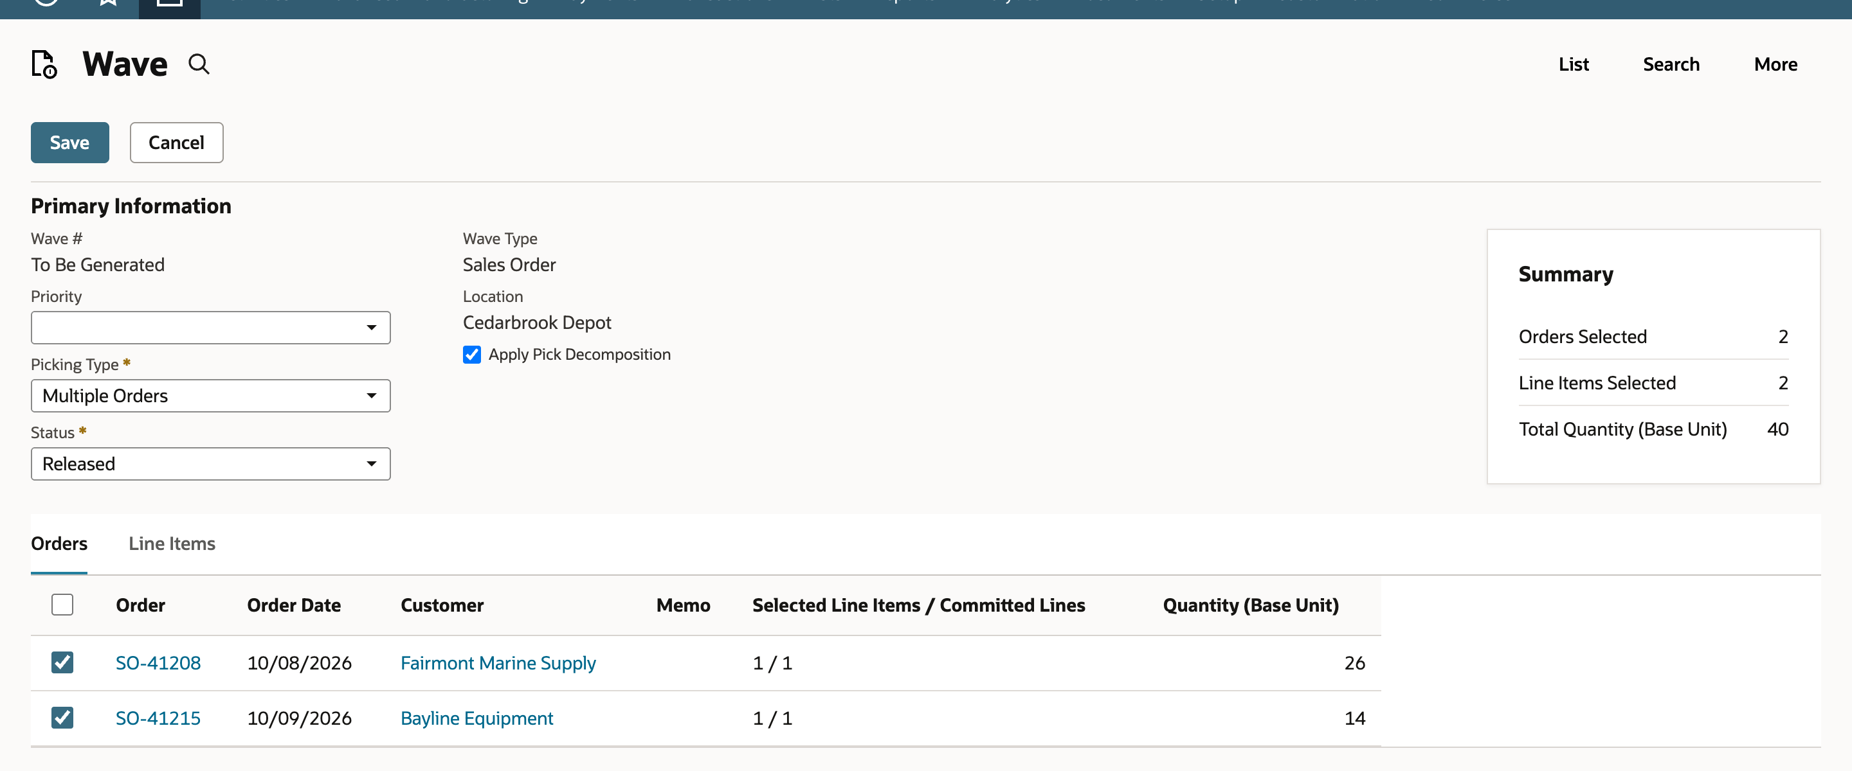Screen dimensions: 1852x771
Task: Open the magnifier search beside Wave title
Action: pyautogui.click(x=199, y=65)
